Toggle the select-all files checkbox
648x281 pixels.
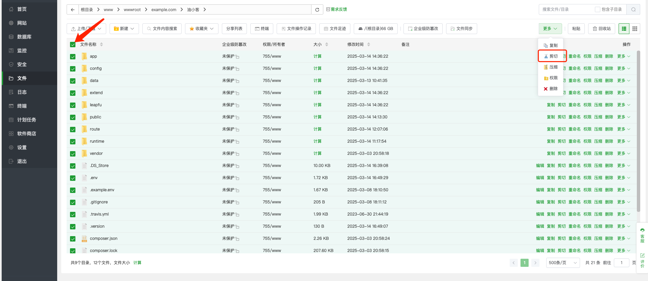coord(73,45)
